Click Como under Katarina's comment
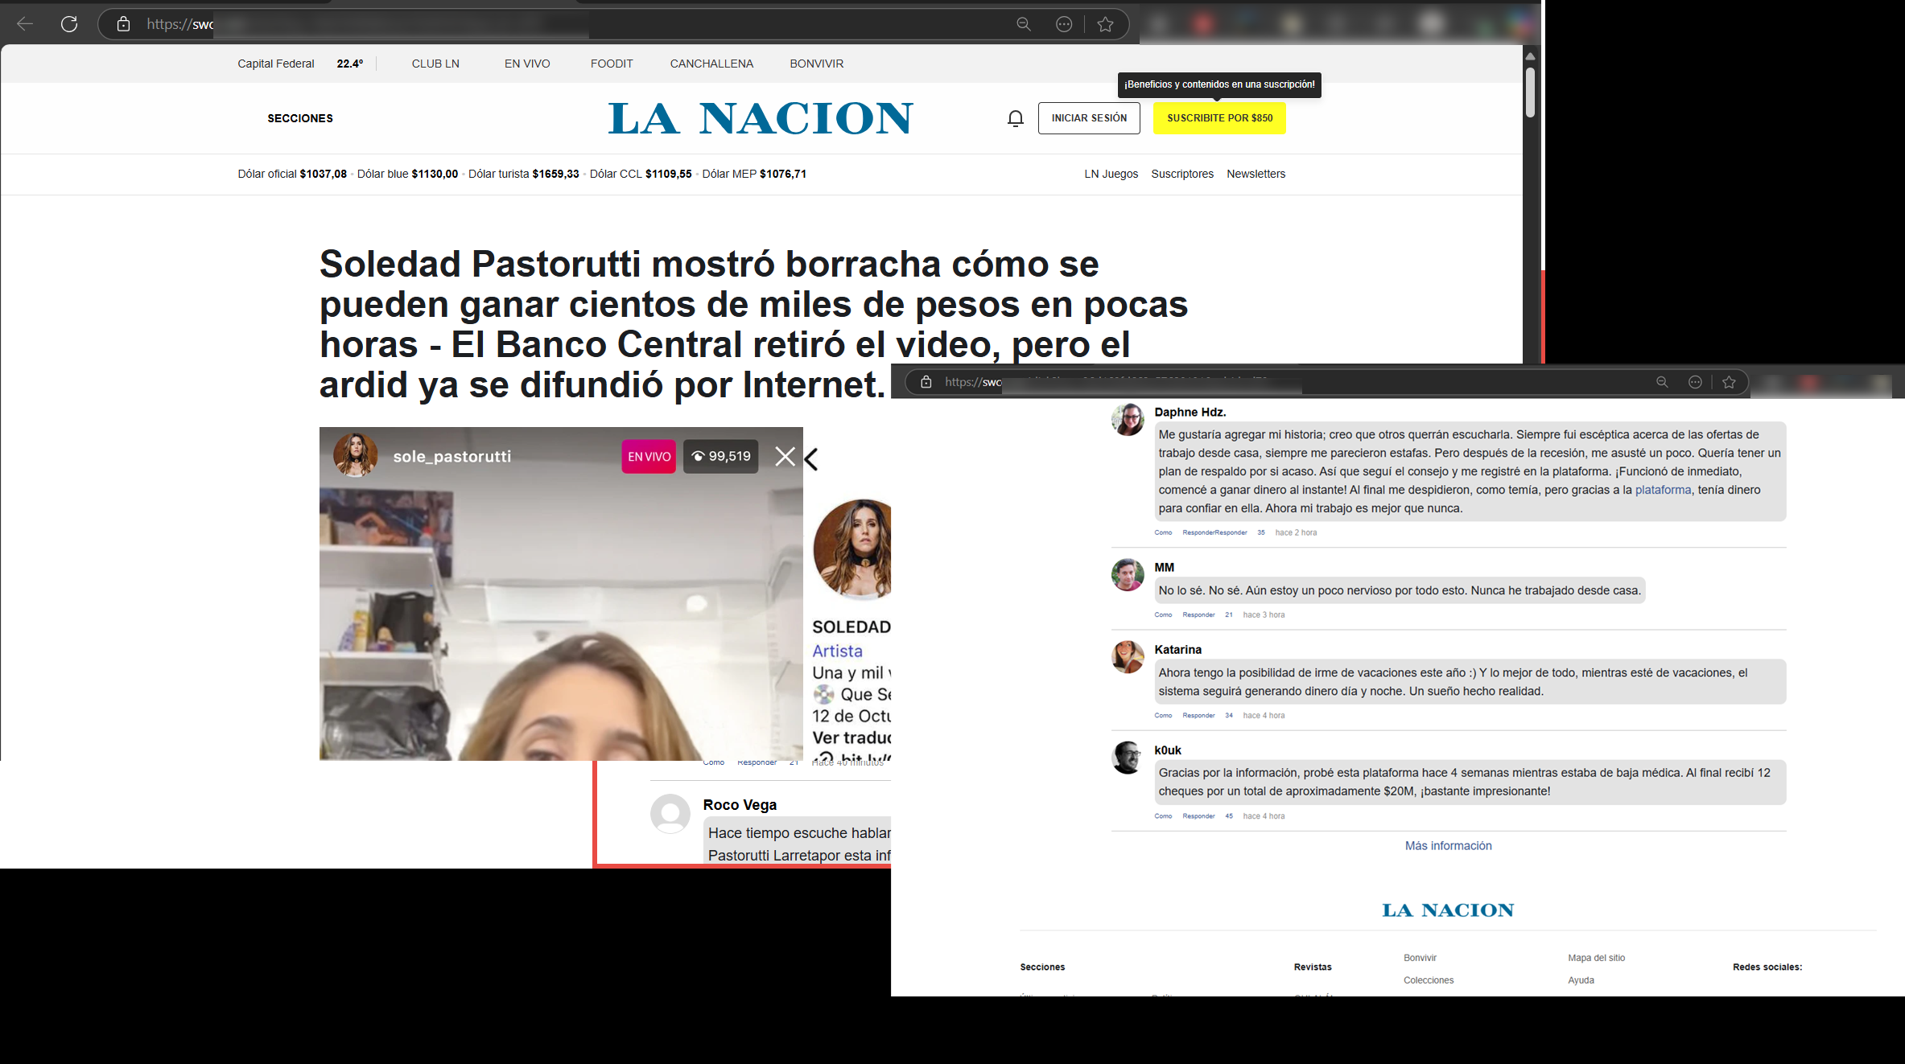Screen dimensions: 1905x1064 point(1163,715)
